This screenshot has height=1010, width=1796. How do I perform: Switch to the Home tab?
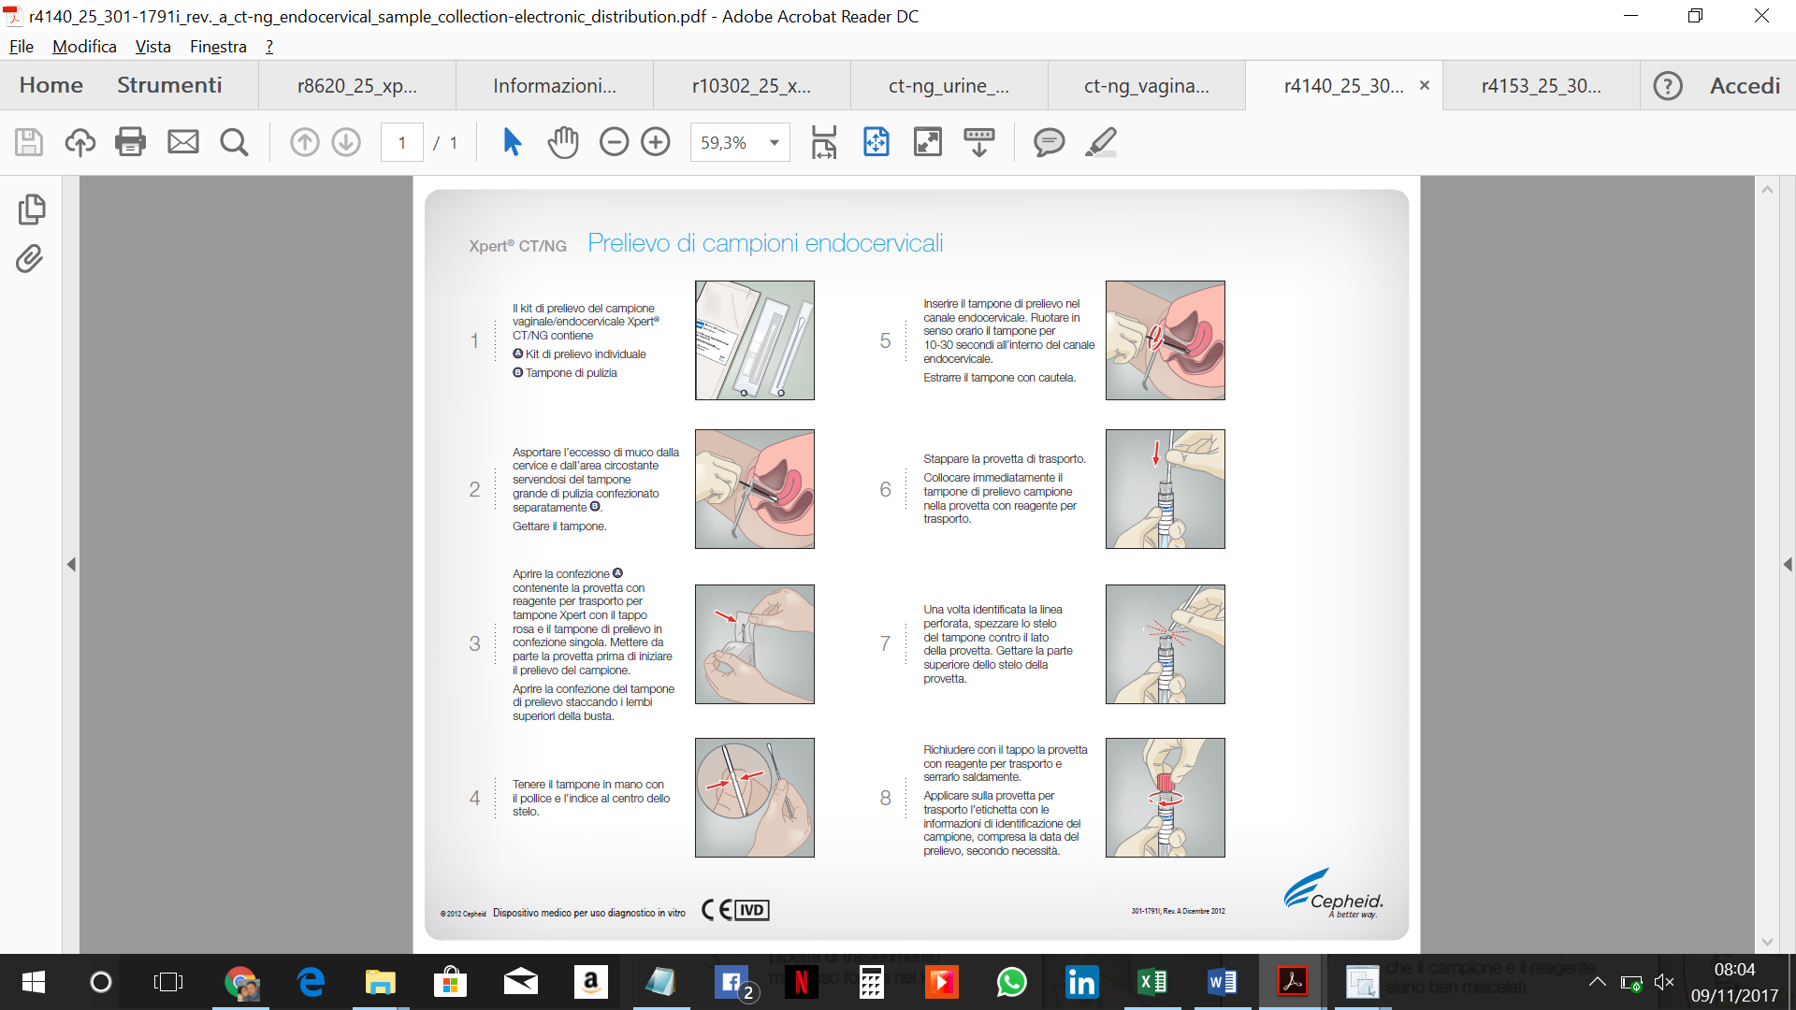pos(51,85)
